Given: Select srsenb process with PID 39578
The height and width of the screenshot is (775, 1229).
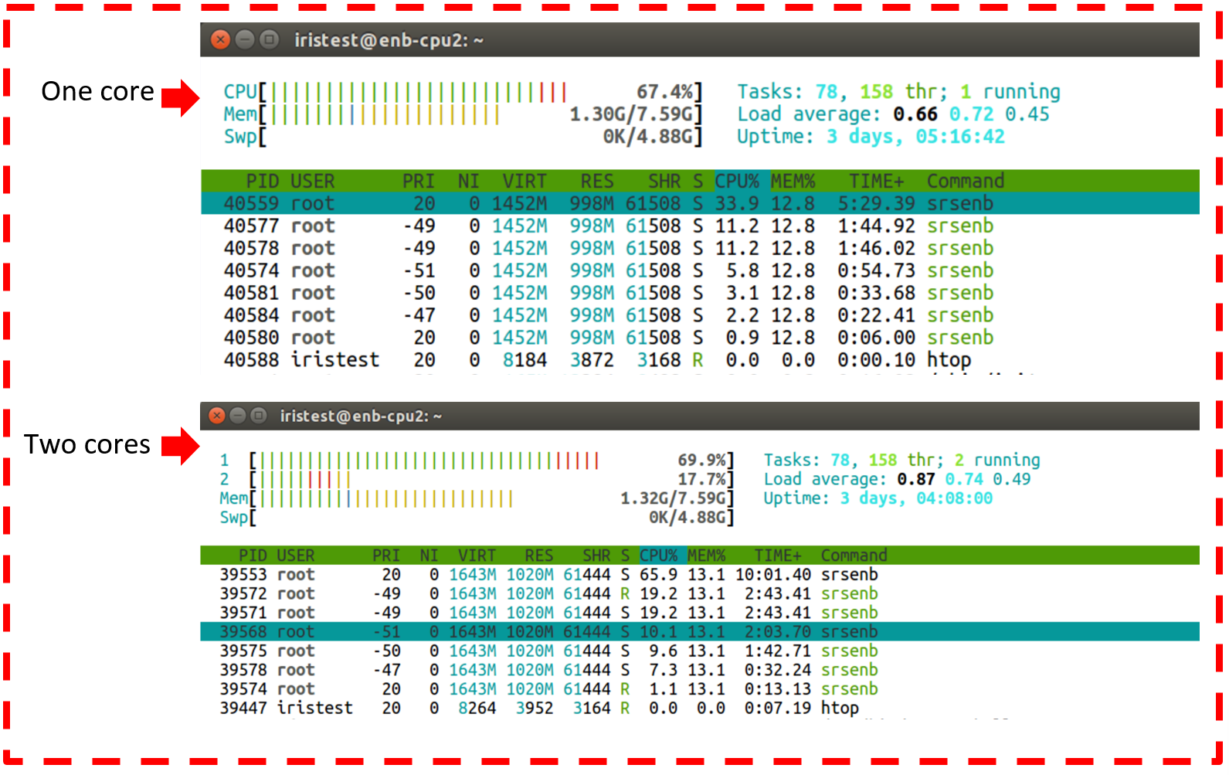Looking at the screenshot, I should [x=700, y=670].
